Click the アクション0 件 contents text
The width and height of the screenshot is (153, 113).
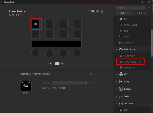tap(57, 88)
